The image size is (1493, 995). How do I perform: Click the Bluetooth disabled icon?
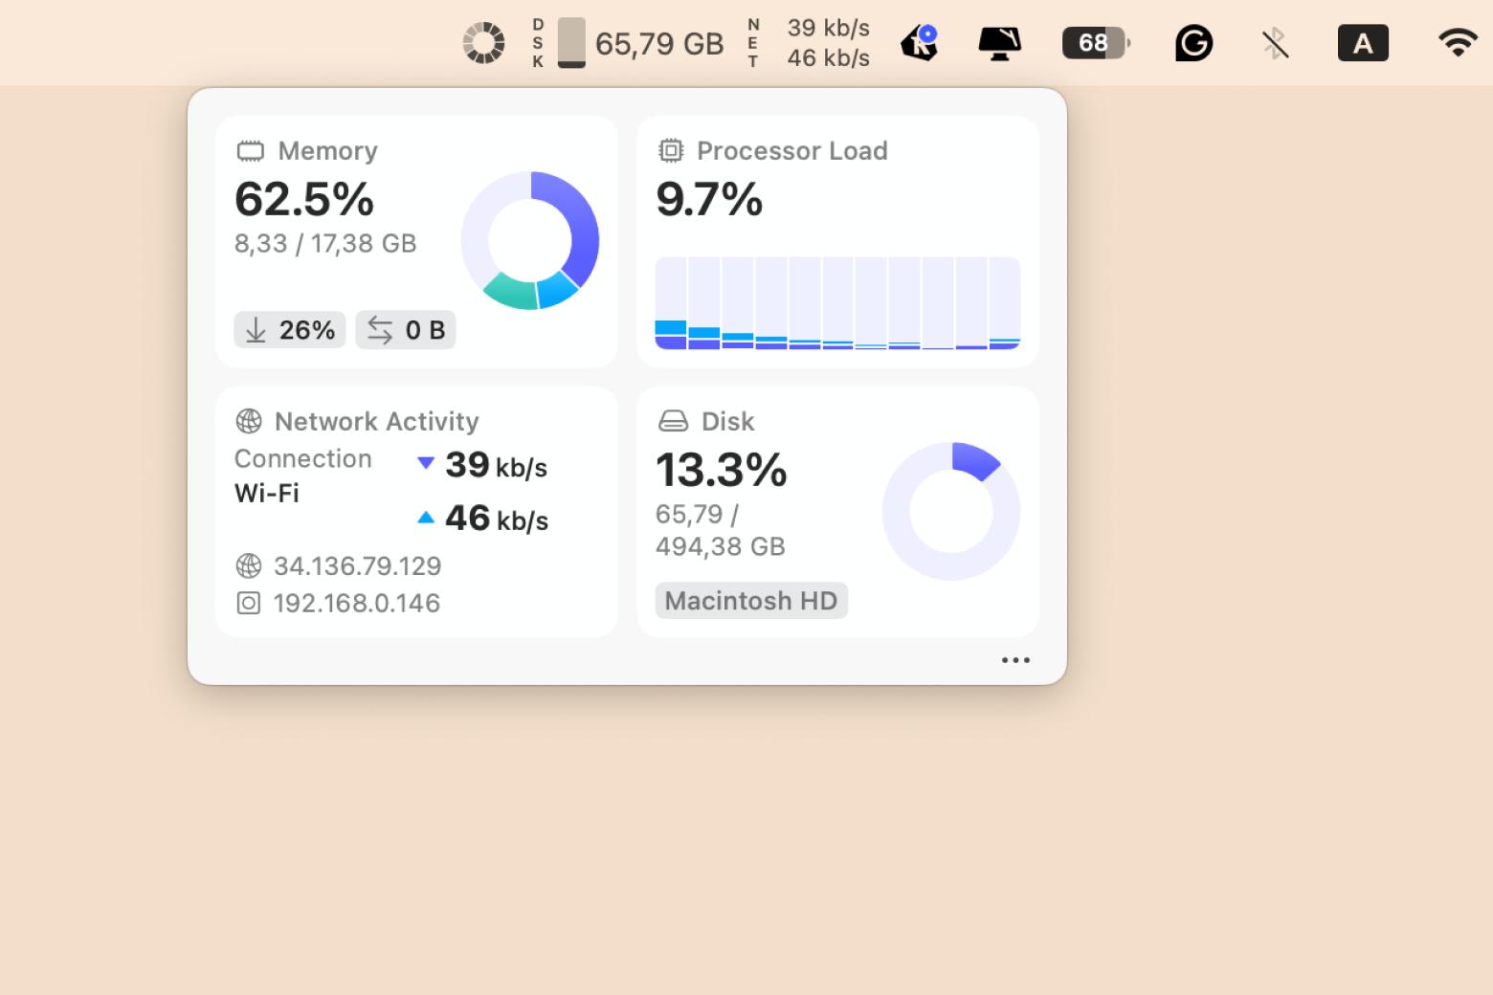(x=1274, y=43)
